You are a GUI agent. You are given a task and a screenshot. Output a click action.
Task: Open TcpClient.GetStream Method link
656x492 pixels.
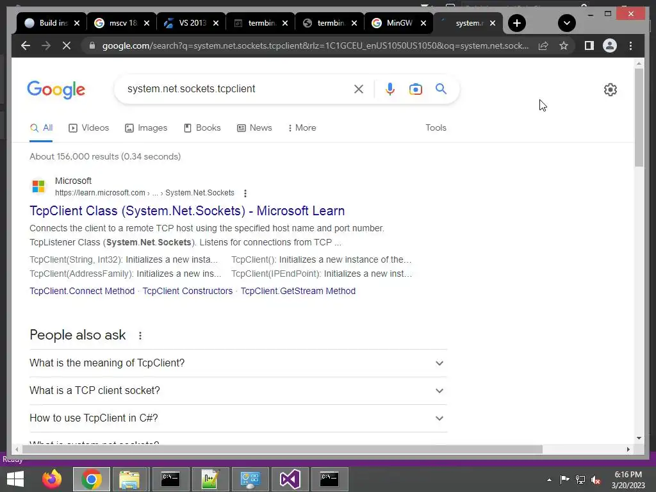pyautogui.click(x=298, y=291)
